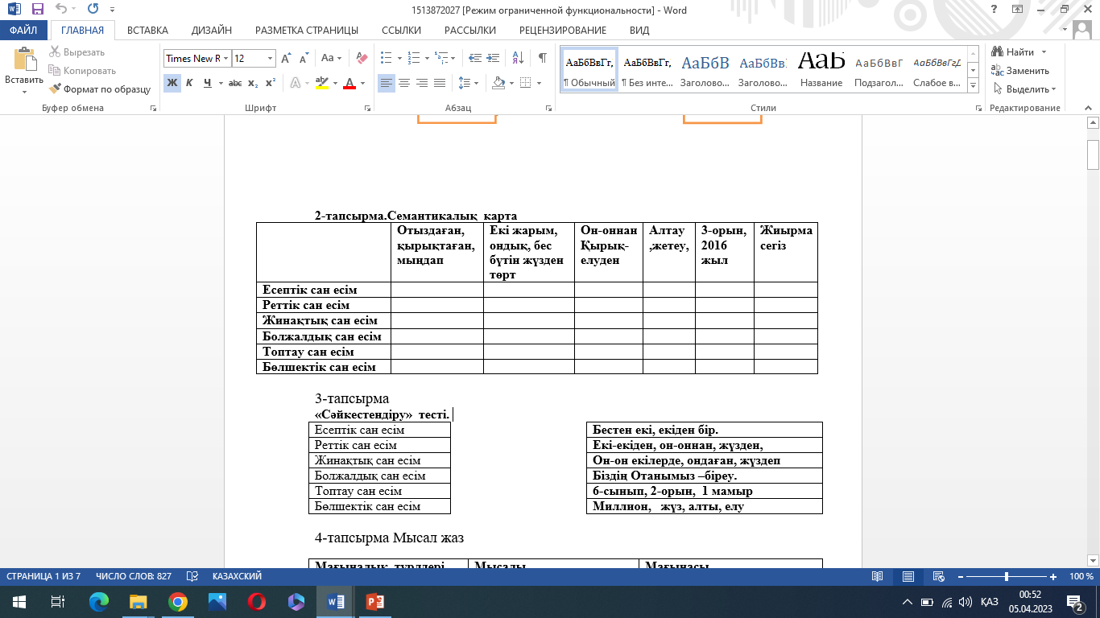Image resolution: width=1100 pixels, height=618 pixels.
Task: Click the numbered list icon
Action: click(413, 59)
